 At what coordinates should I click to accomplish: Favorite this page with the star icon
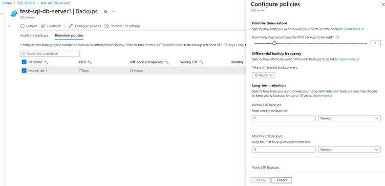point(106,12)
